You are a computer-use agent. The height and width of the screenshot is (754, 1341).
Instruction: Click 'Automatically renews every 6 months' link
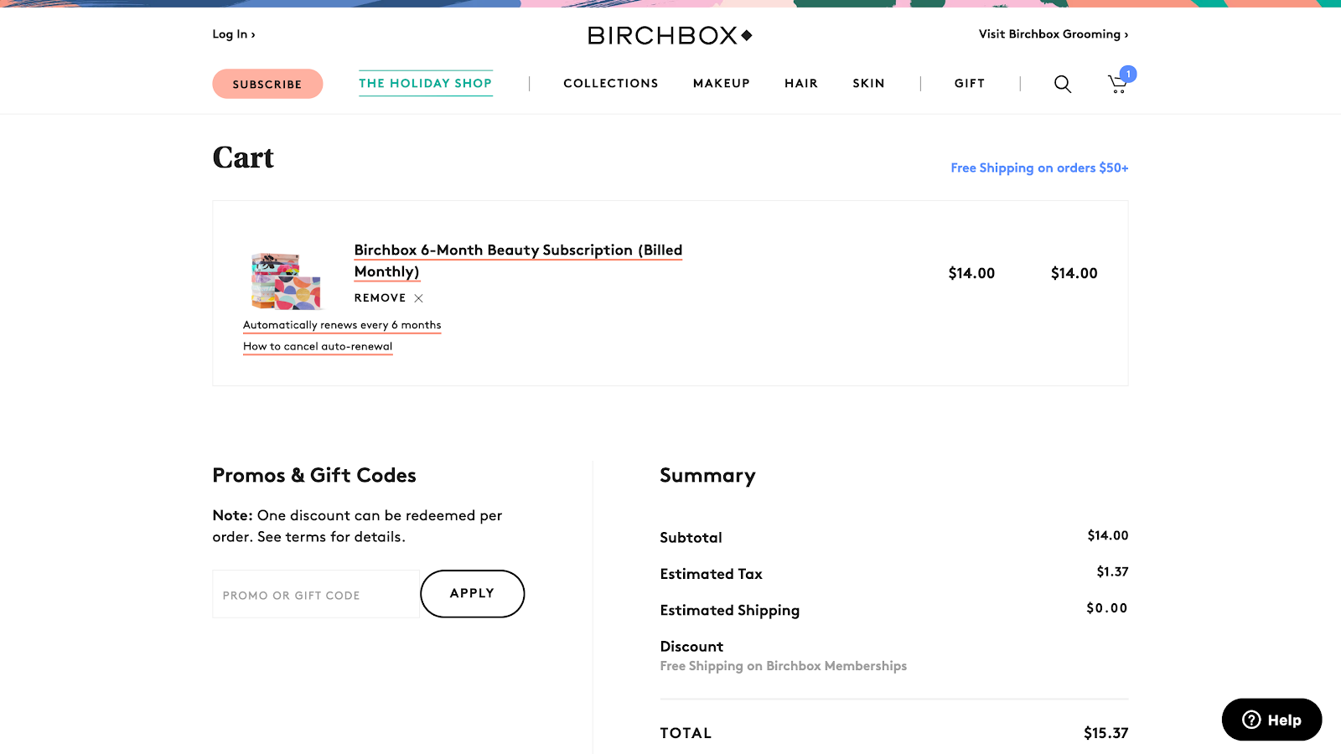342,325
